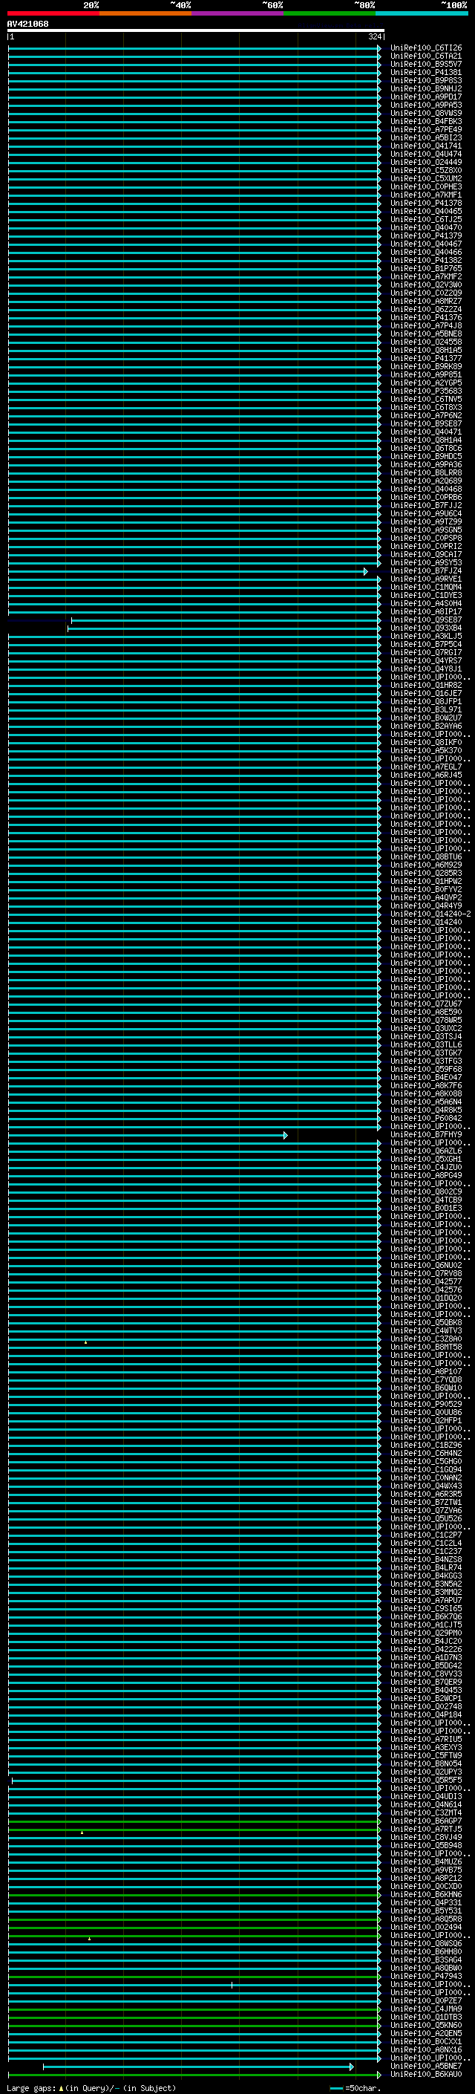
Task: Select hit label UniRef100_A7APU7
Action: click(425, 1601)
